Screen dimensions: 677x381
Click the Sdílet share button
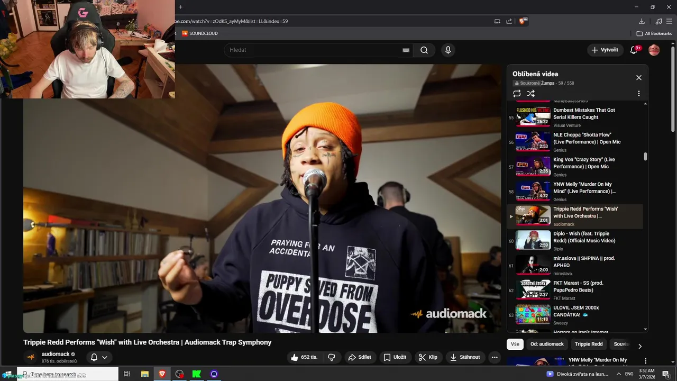[x=360, y=357]
